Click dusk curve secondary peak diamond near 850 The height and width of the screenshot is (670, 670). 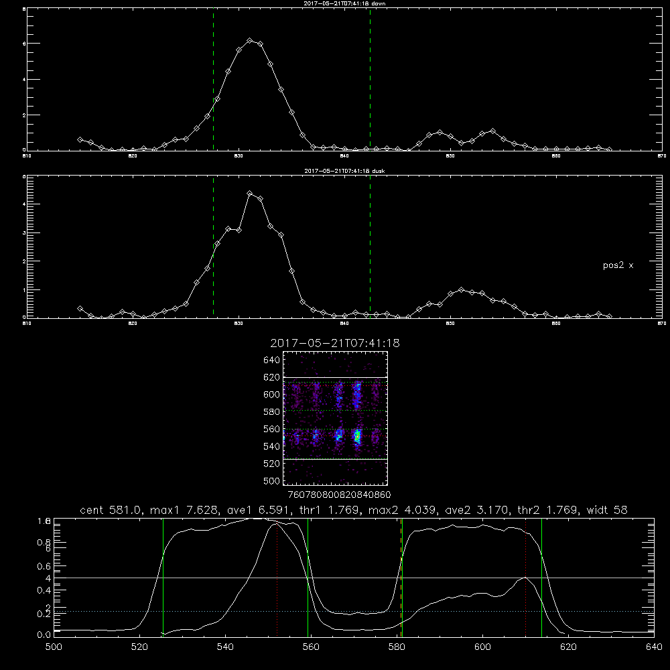(x=461, y=289)
